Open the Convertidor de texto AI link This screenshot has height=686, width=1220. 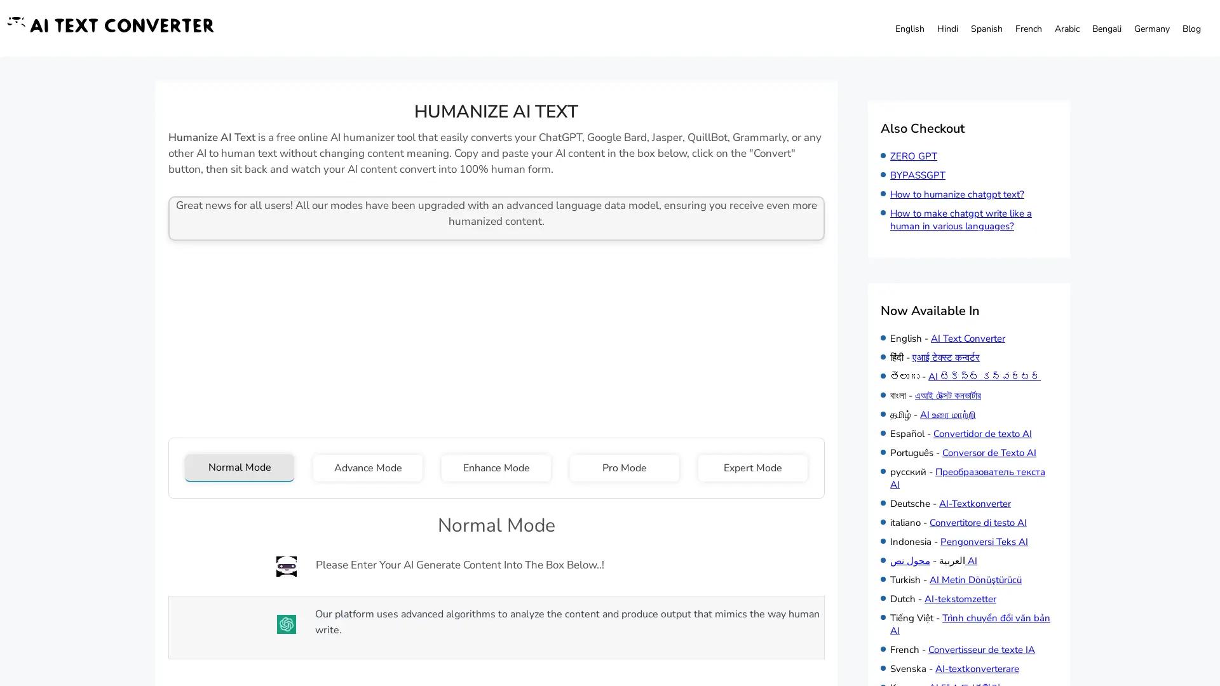982,434
